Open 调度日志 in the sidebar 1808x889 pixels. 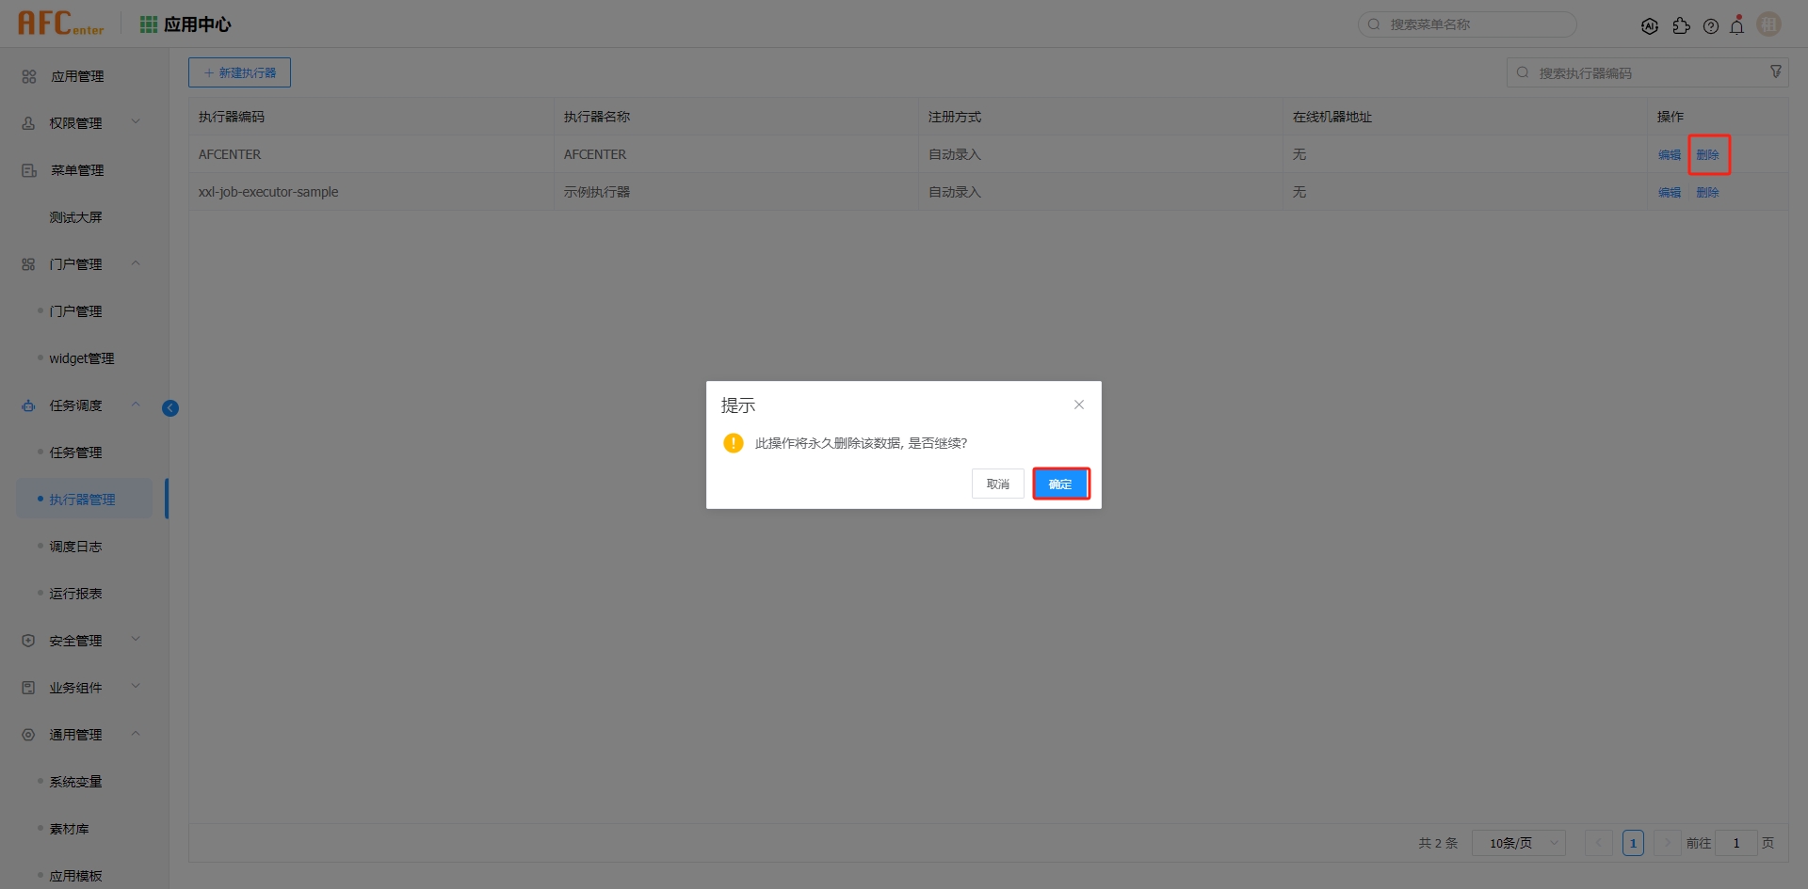point(76,547)
